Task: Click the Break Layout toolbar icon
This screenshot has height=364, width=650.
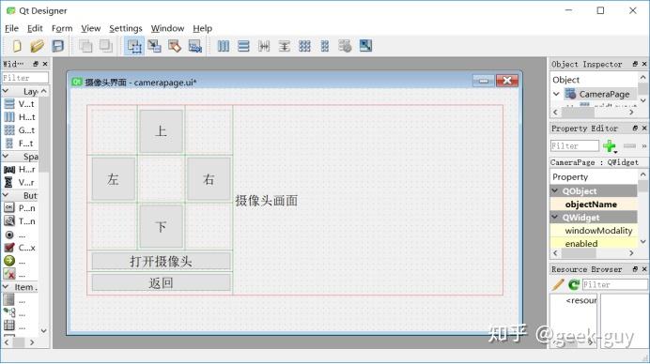Action: (345, 46)
